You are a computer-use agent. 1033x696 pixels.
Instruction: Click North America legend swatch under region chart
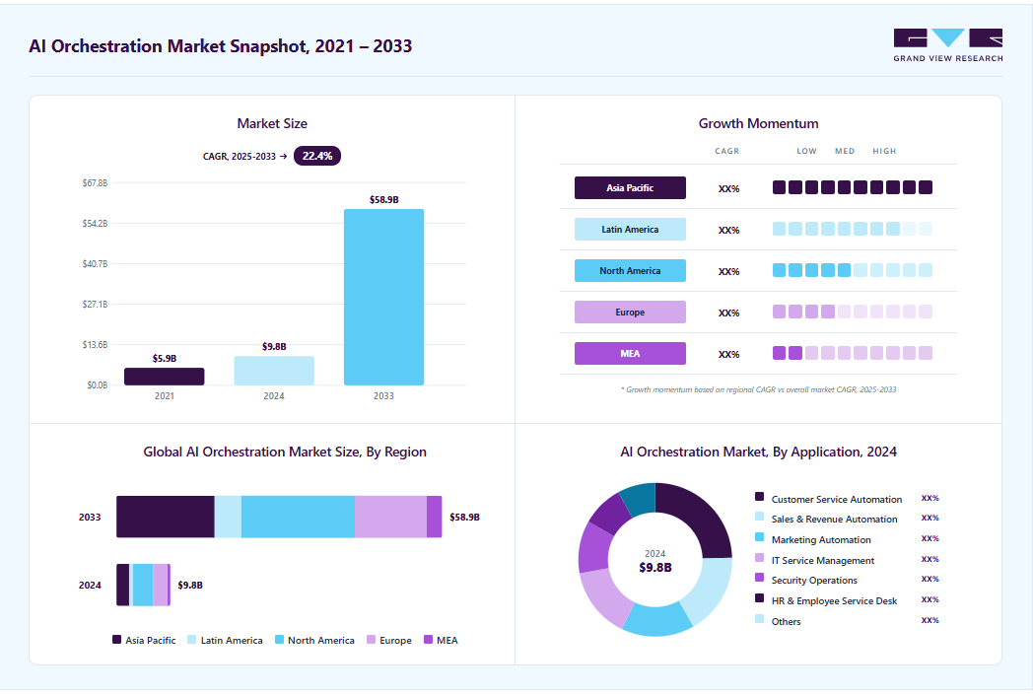[279, 640]
